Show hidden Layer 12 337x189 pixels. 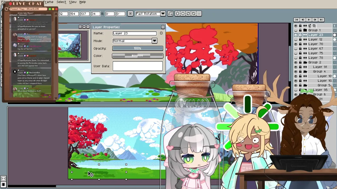pos(296,39)
